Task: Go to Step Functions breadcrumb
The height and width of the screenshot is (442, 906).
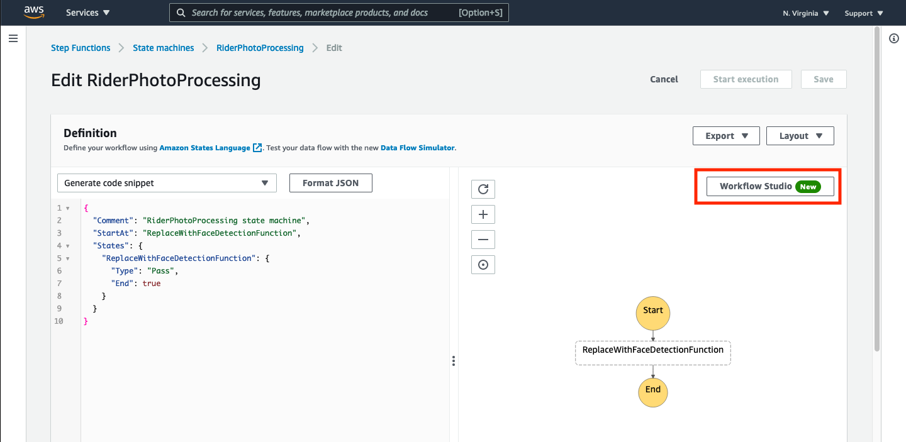Action: click(x=81, y=48)
